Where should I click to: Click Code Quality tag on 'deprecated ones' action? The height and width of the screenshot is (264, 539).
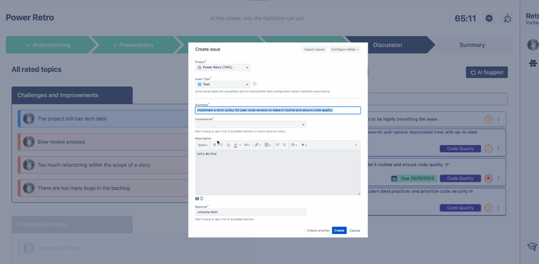click(x=460, y=149)
